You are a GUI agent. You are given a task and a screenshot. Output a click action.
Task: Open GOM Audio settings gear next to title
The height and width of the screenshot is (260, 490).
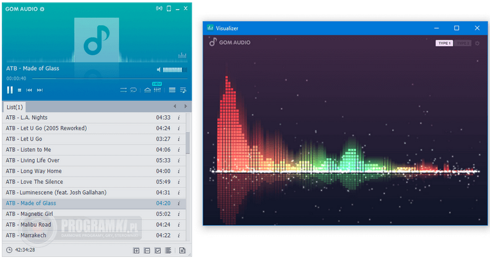[x=42, y=9]
